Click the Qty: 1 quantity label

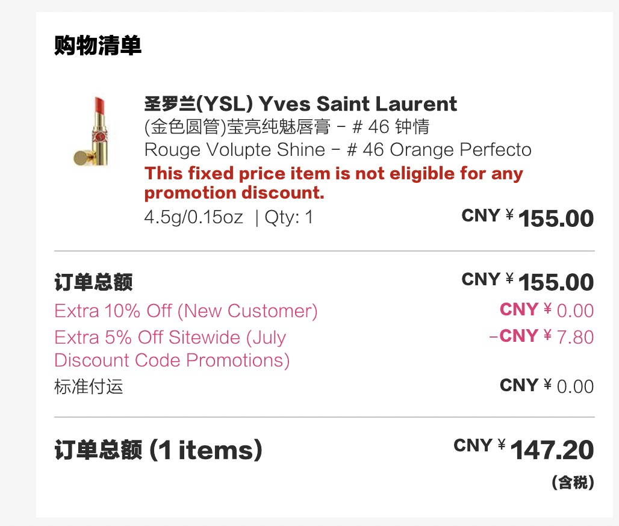click(289, 217)
